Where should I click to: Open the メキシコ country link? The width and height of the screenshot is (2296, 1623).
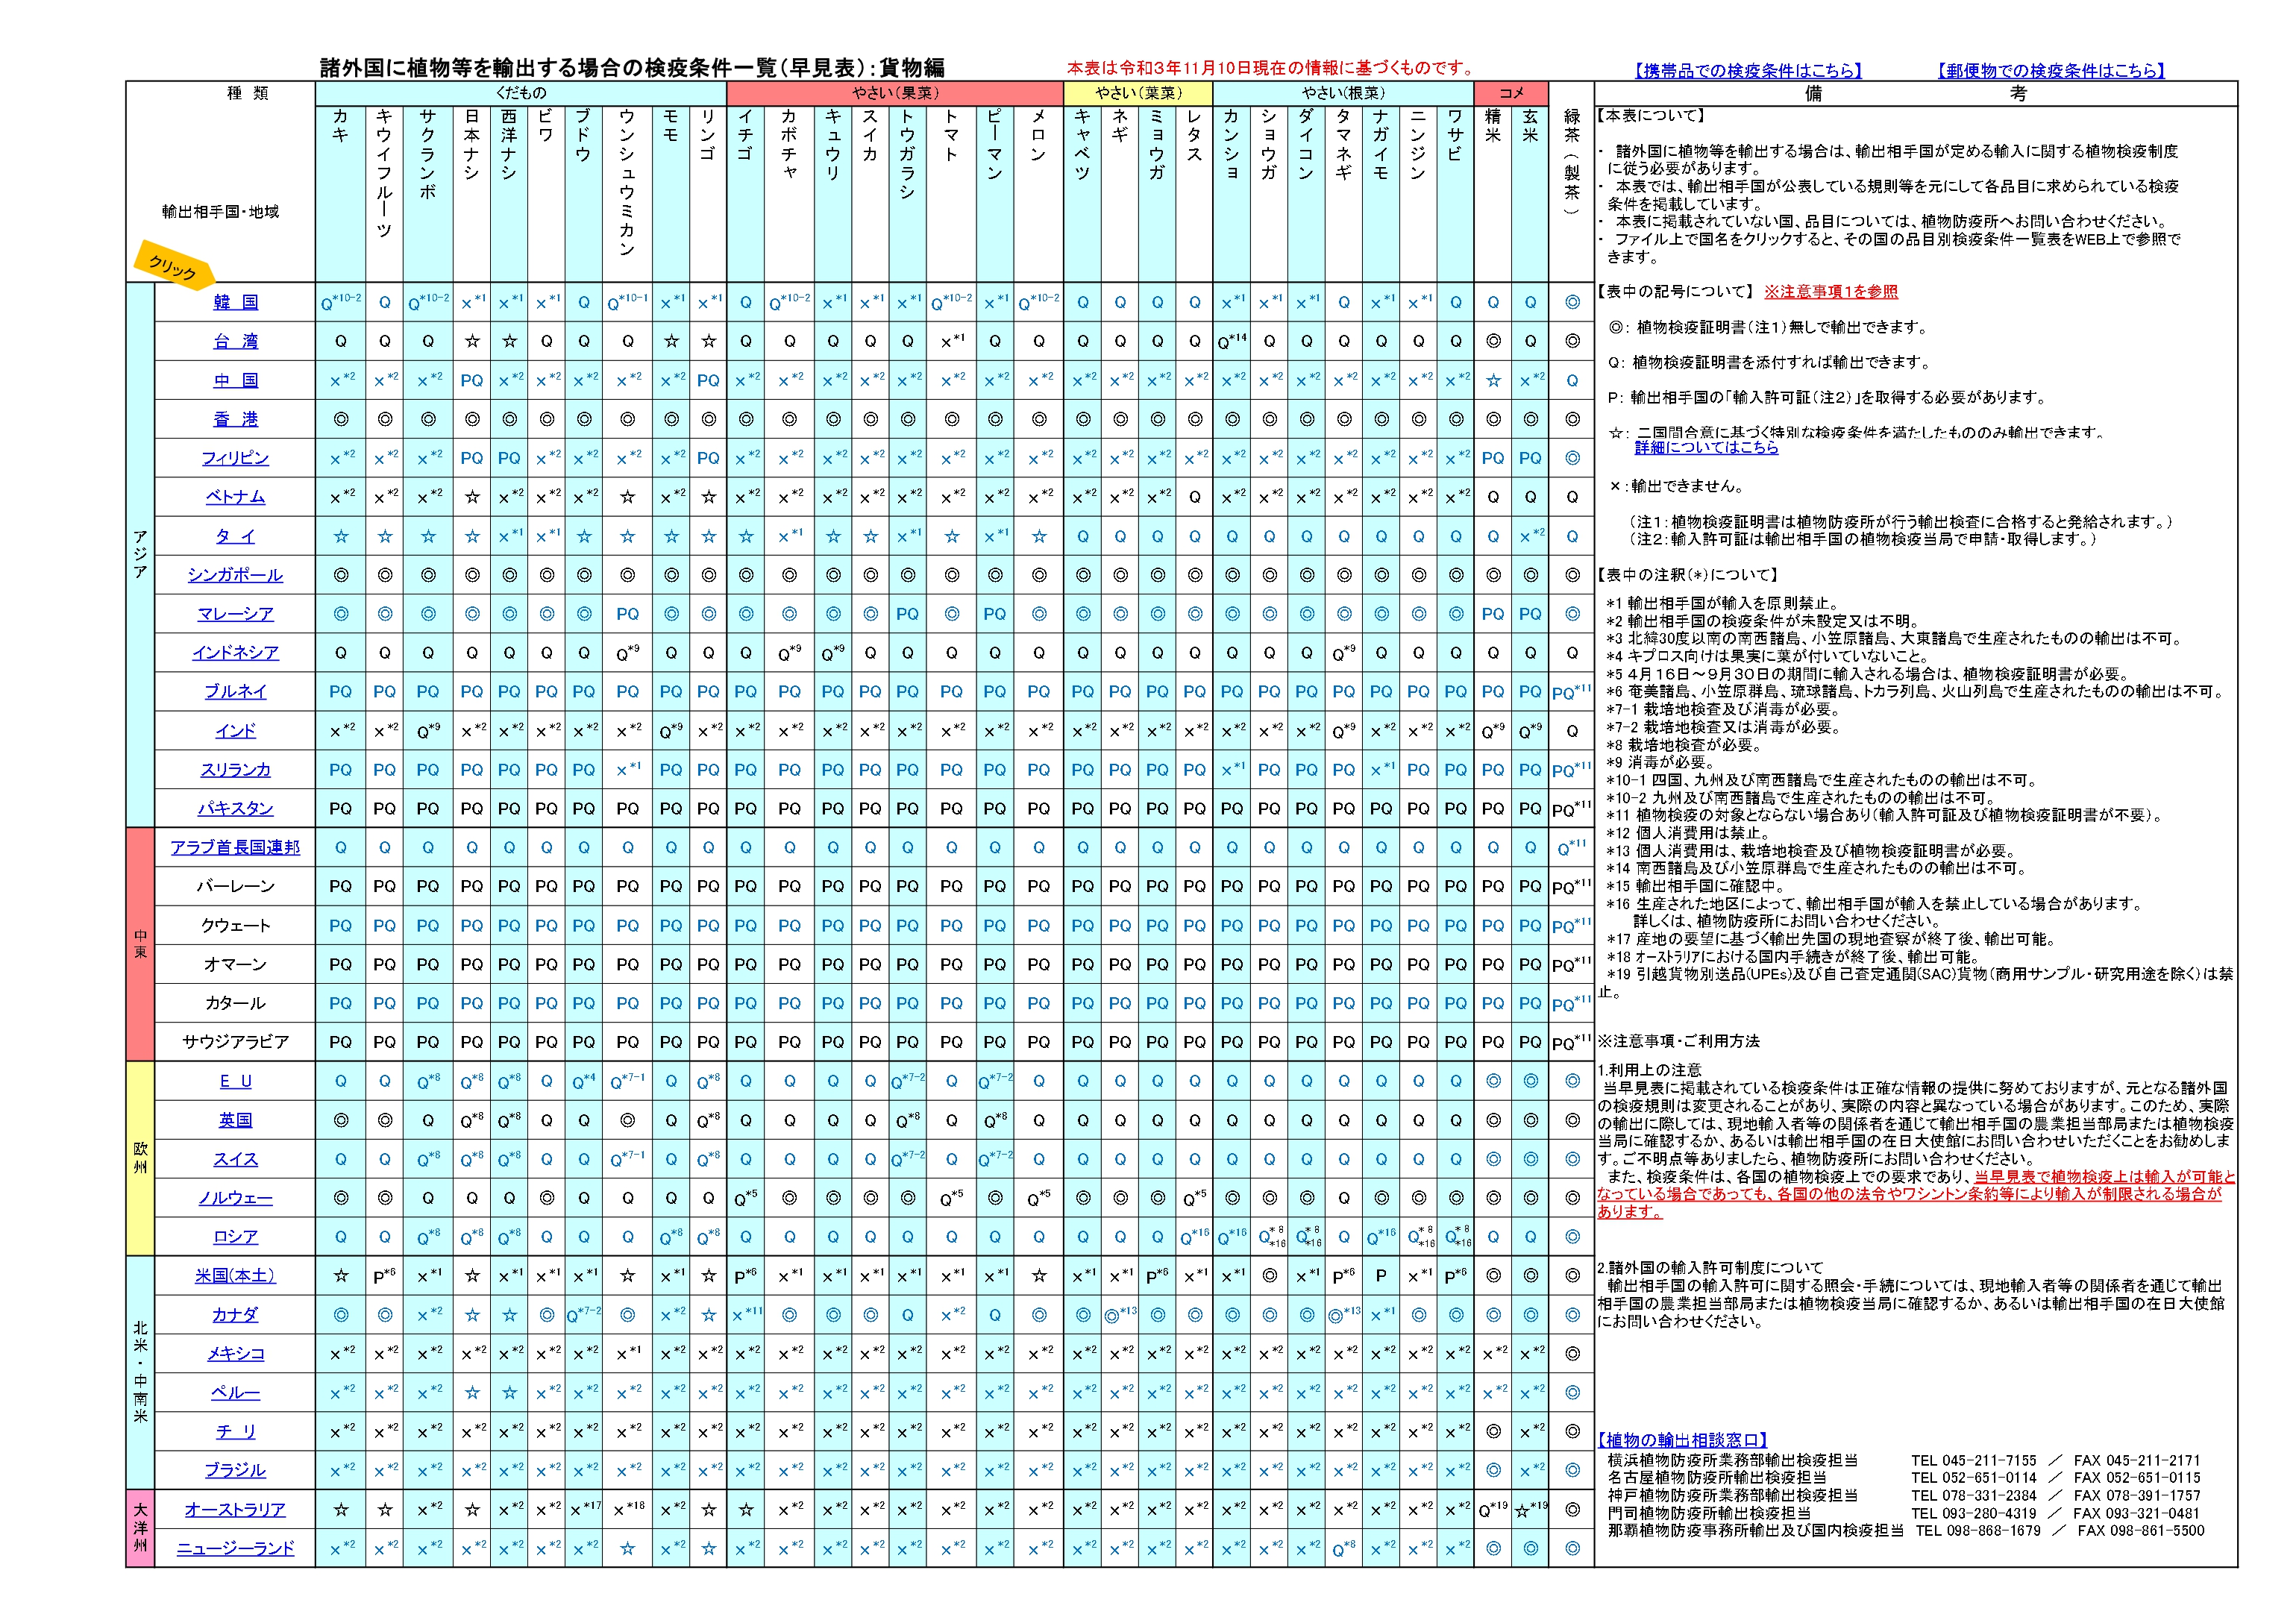coord(235,1354)
